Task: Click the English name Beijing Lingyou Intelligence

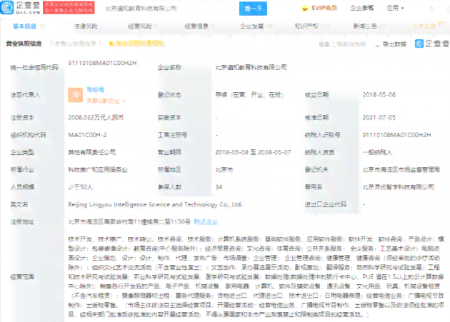Action: coord(155,204)
